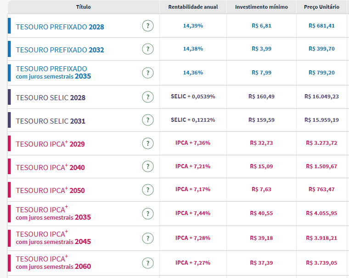Image resolution: width=349 pixels, height=278 pixels.
Task: Select the Tesouro Selic 2031 title
Action: pos(51,121)
